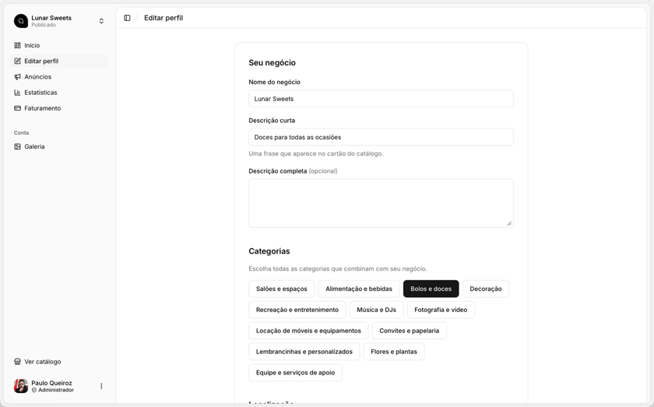Select the Música e DJs category
The height and width of the screenshot is (407, 654).
pyautogui.click(x=376, y=310)
